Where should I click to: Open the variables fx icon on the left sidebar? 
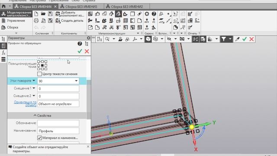3,52
